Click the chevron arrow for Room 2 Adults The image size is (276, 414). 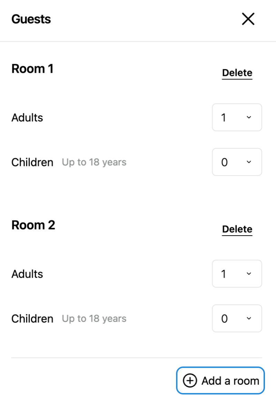tap(249, 274)
